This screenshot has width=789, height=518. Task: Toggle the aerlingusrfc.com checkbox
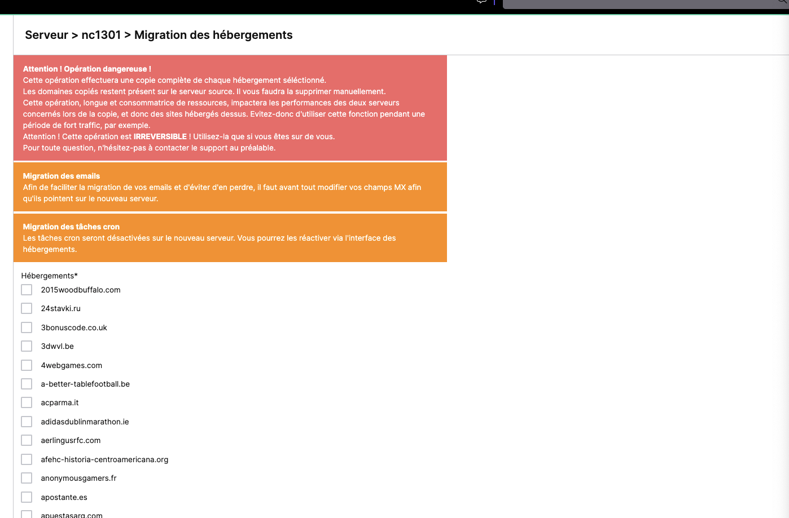(27, 440)
